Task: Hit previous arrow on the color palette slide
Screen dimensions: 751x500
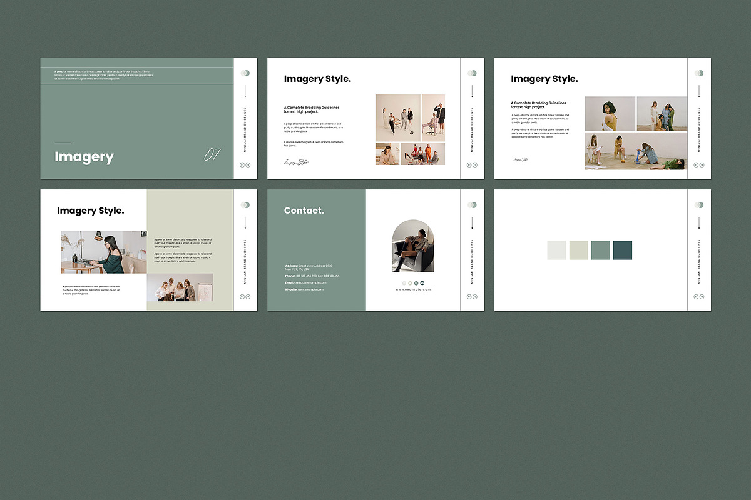Action: pos(696,297)
